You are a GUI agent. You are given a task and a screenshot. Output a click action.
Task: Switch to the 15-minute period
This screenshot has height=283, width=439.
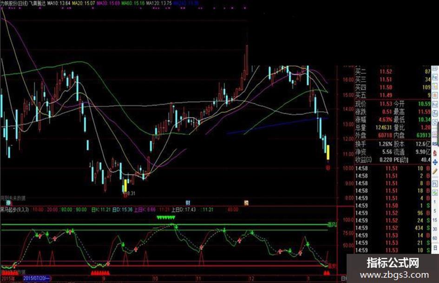(435, 220)
